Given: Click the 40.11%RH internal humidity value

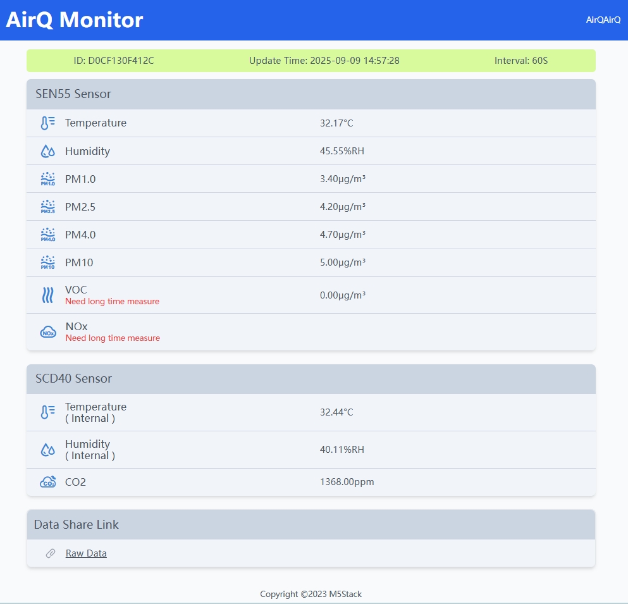Looking at the screenshot, I should [x=342, y=450].
